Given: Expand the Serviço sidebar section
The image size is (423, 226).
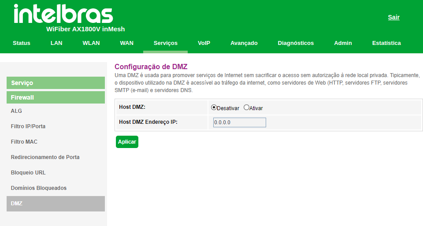Looking at the screenshot, I should point(56,83).
